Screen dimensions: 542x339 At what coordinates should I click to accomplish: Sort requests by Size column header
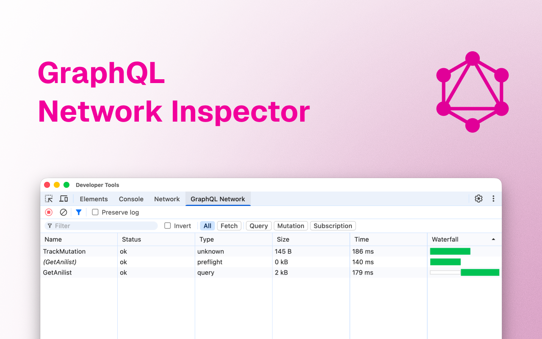283,239
